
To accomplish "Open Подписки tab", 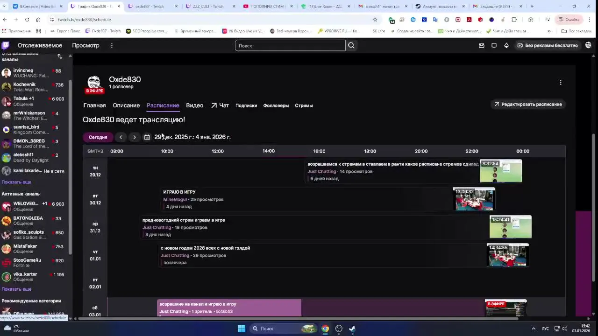I will (x=246, y=105).
